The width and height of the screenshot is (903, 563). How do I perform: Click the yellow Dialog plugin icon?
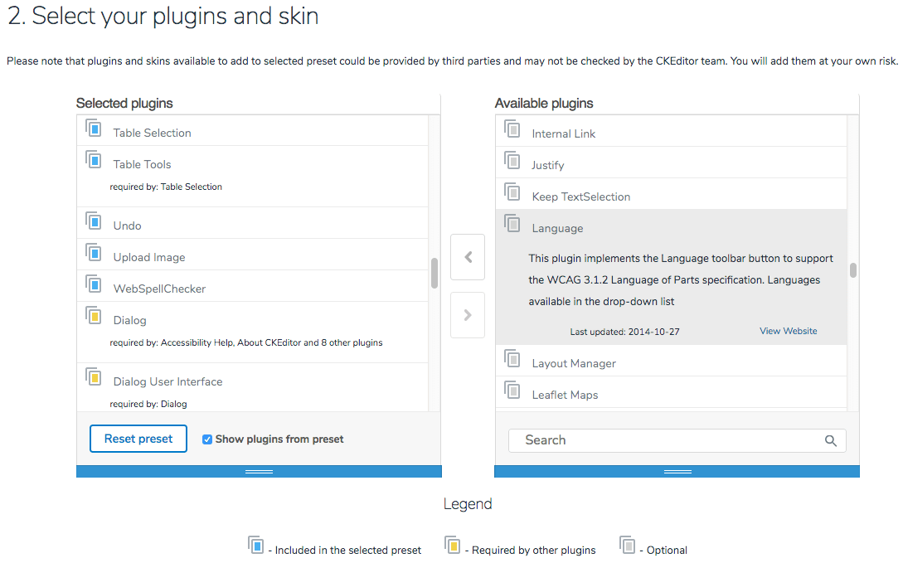coord(94,317)
